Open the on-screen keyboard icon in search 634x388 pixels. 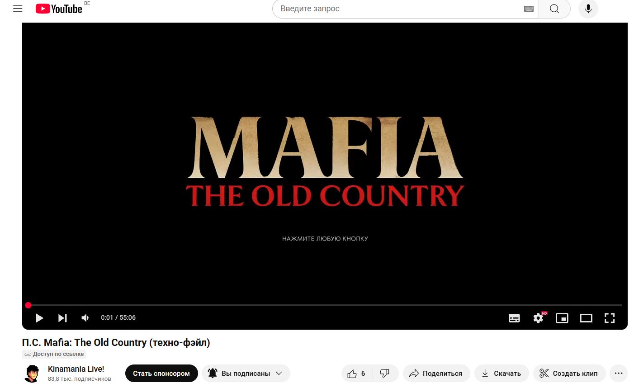[529, 9]
